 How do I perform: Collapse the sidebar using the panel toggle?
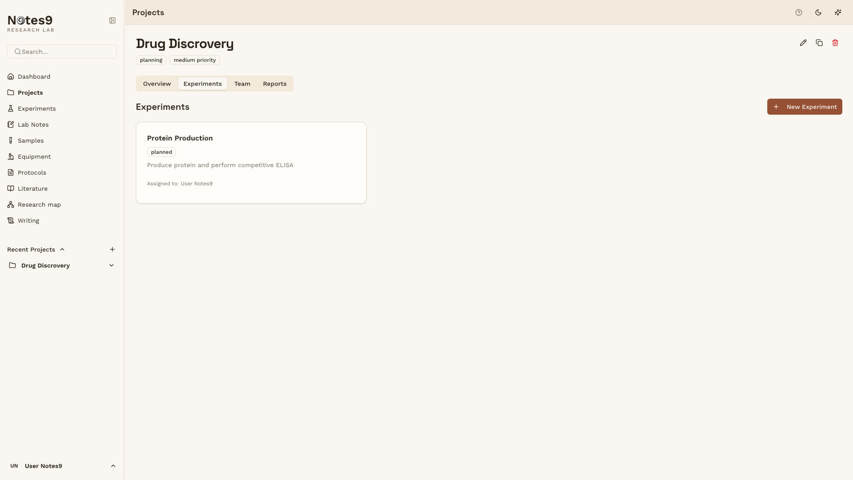click(112, 20)
